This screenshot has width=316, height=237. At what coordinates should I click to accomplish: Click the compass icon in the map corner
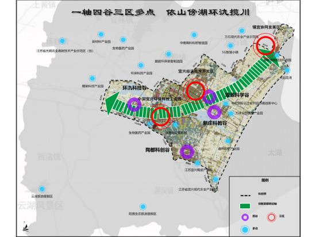click(26, 227)
